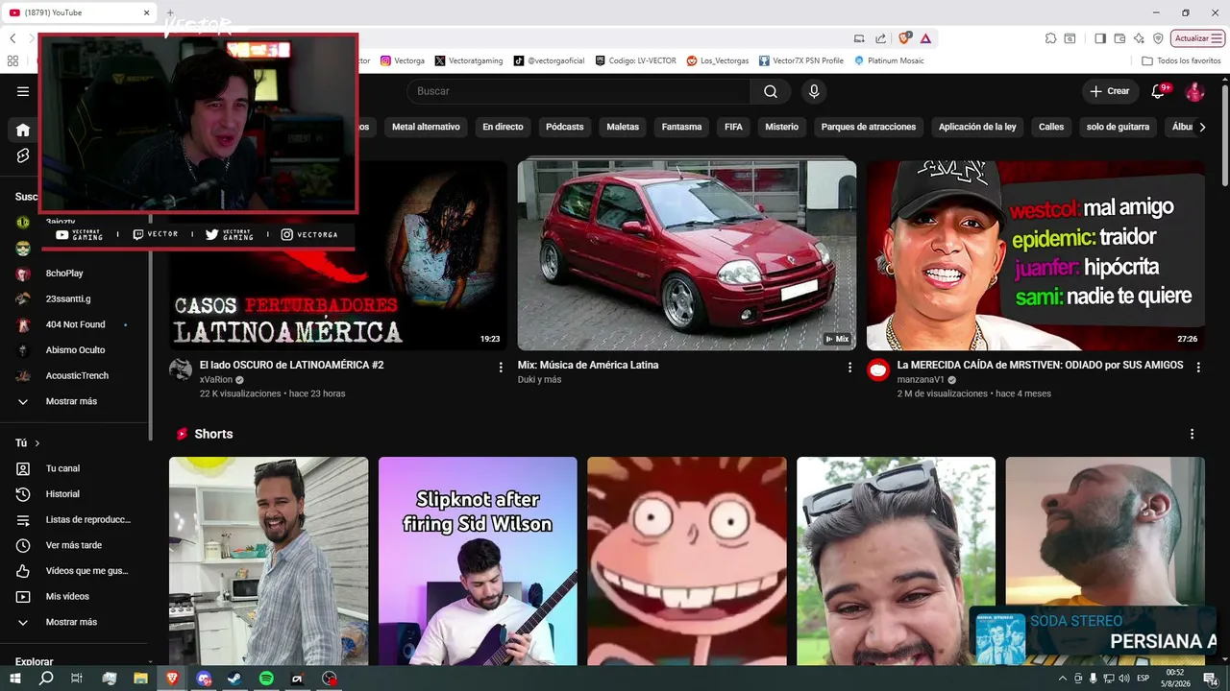
Task: Open the browser extensions puzzle icon
Action: [x=1051, y=38]
